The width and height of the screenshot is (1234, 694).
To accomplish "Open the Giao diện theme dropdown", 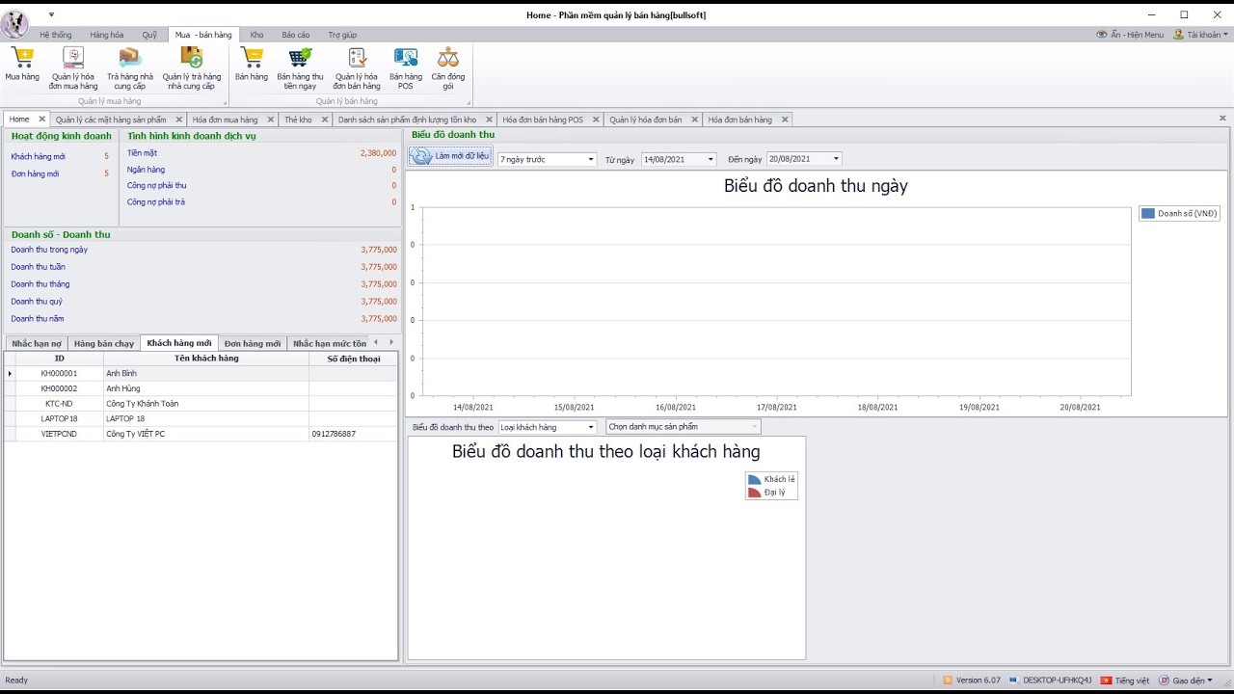I will click(x=1187, y=681).
